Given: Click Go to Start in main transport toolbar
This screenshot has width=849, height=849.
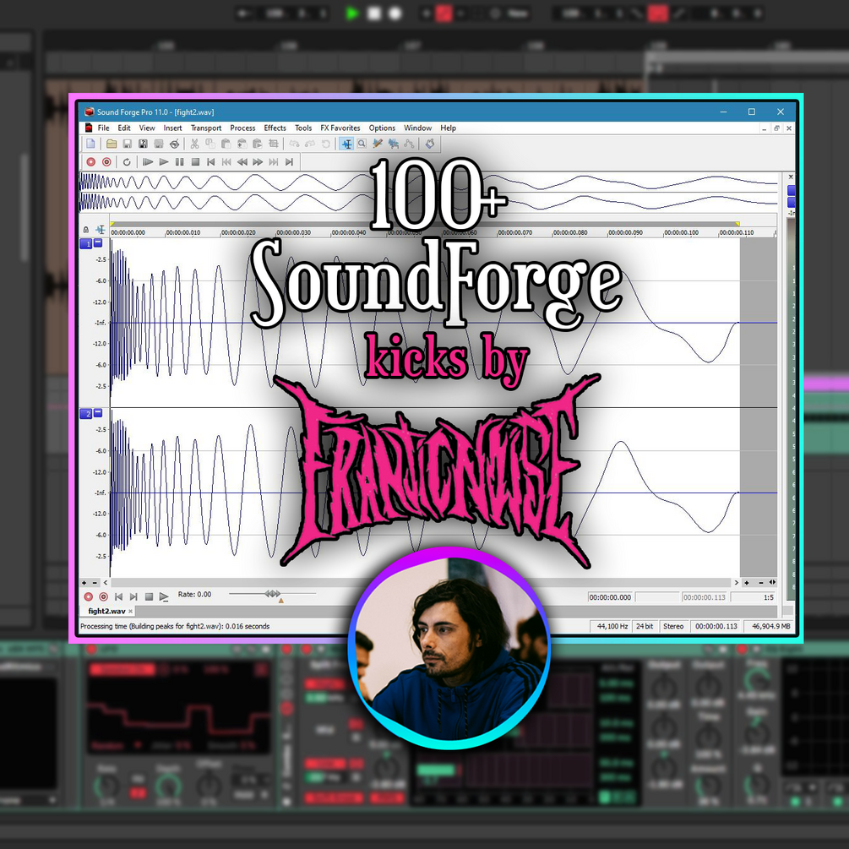Looking at the screenshot, I should point(211,162).
